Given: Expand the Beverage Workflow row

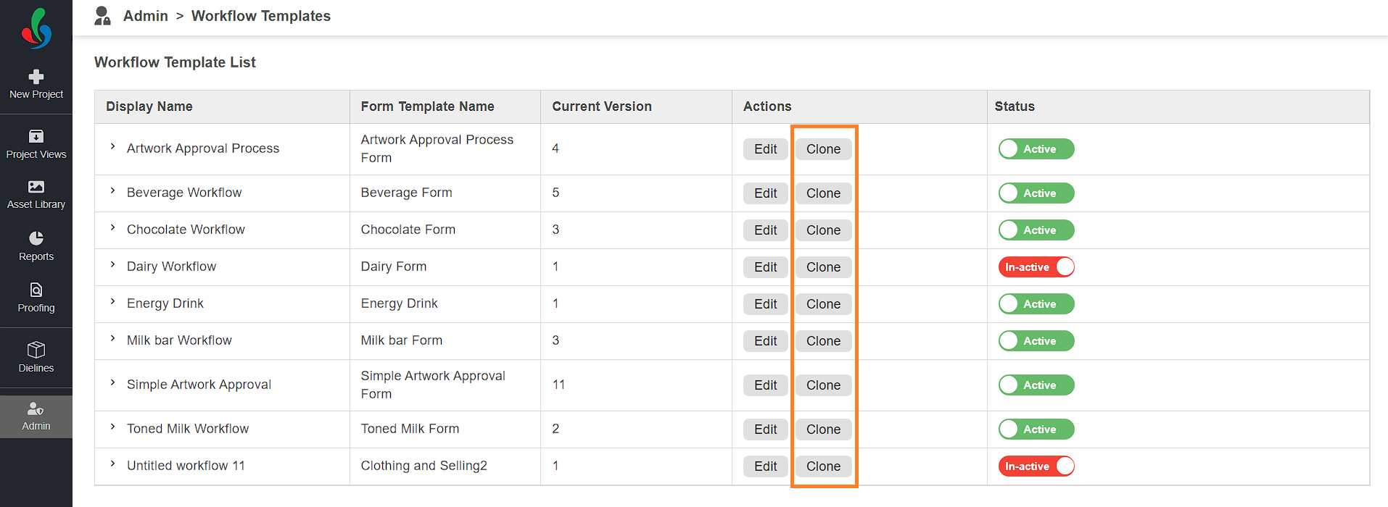Looking at the screenshot, I should tap(112, 191).
